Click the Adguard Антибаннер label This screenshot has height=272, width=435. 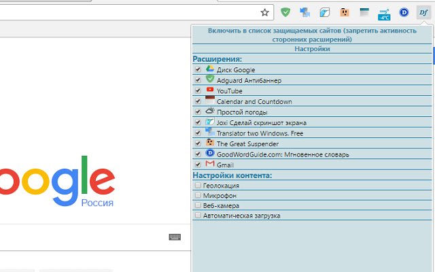tap(249, 80)
